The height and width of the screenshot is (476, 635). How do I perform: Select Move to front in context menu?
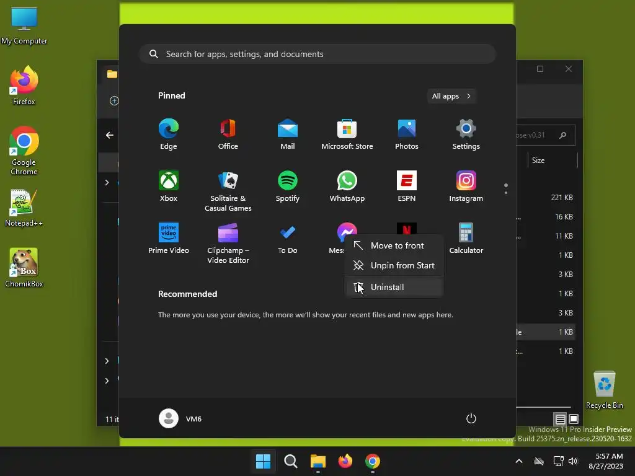pyautogui.click(x=394, y=245)
